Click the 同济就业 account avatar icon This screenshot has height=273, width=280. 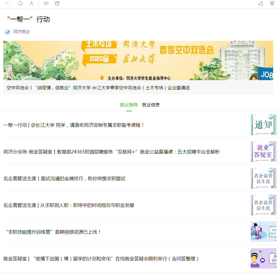point(7,32)
